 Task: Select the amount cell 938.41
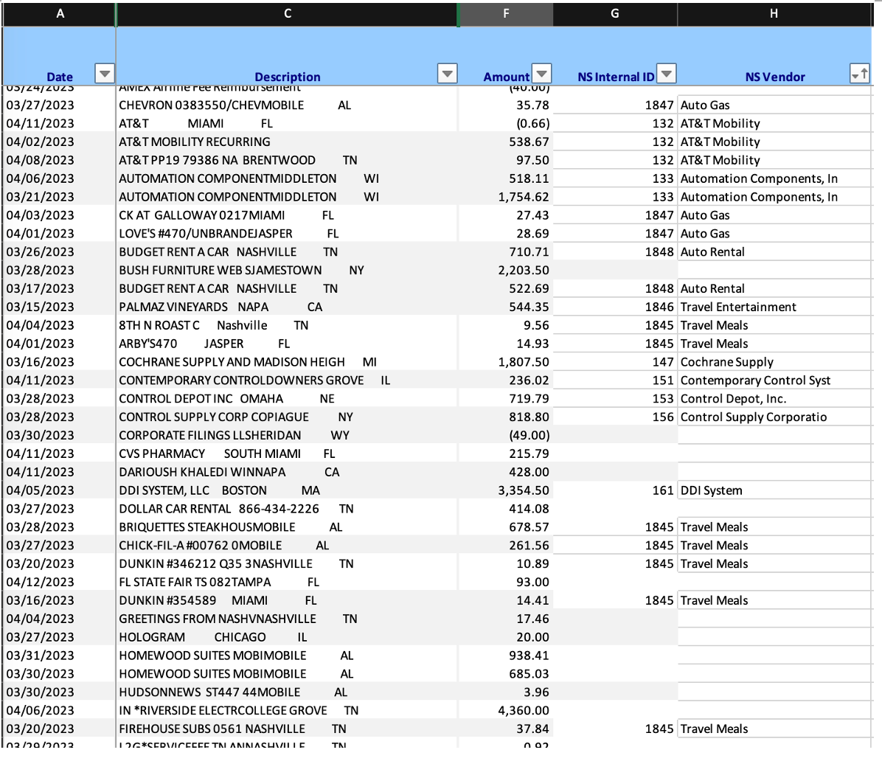click(506, 656)
